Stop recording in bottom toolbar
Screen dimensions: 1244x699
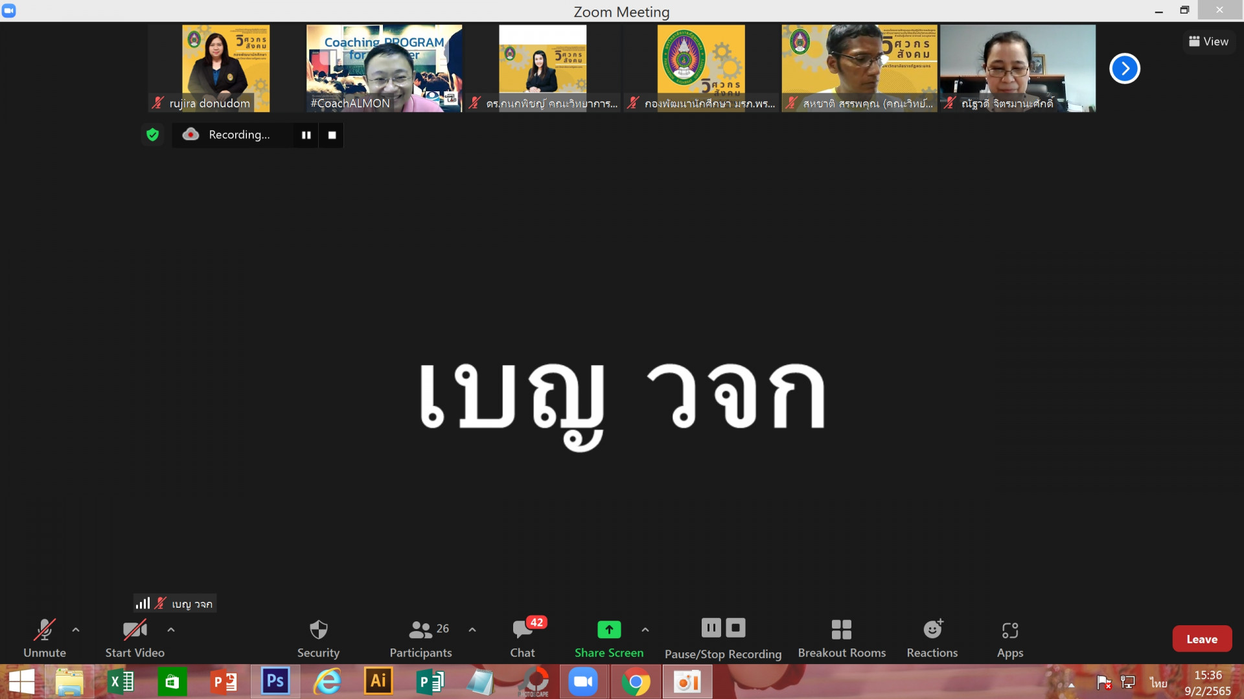tap(735, 628)
